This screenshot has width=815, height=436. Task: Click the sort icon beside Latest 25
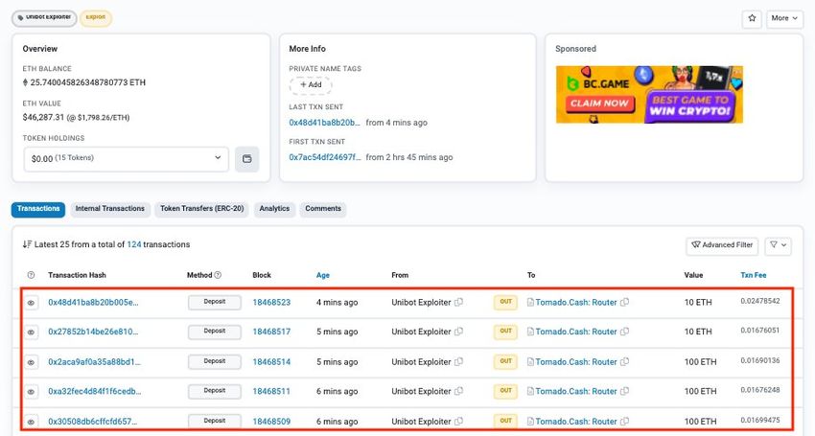tap(27, 244)
